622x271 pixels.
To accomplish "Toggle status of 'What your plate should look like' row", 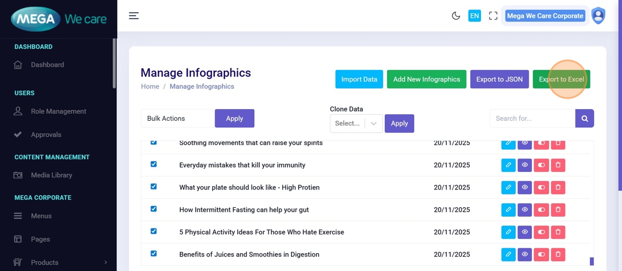I will [x=541, y=187].
